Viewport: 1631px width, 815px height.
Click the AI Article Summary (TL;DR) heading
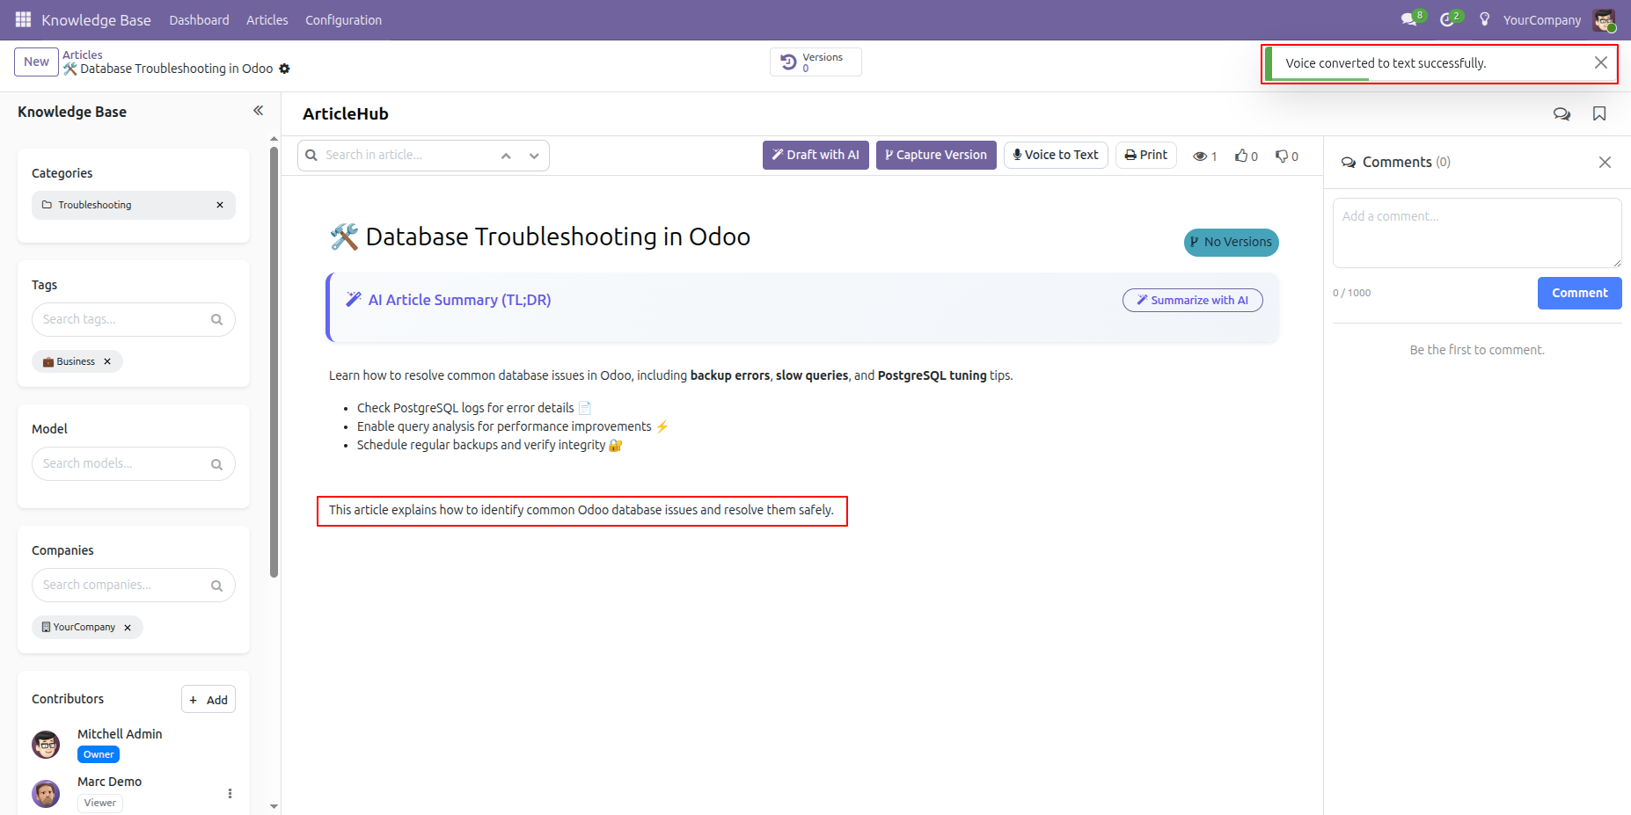pos(459,300)
